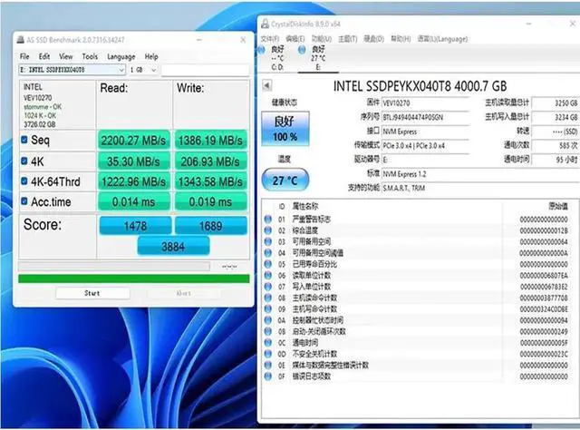The height and width of the screenshot is (430, 580).
Task: Disable the Acc.time test checkbox
Action: [24, 200]
